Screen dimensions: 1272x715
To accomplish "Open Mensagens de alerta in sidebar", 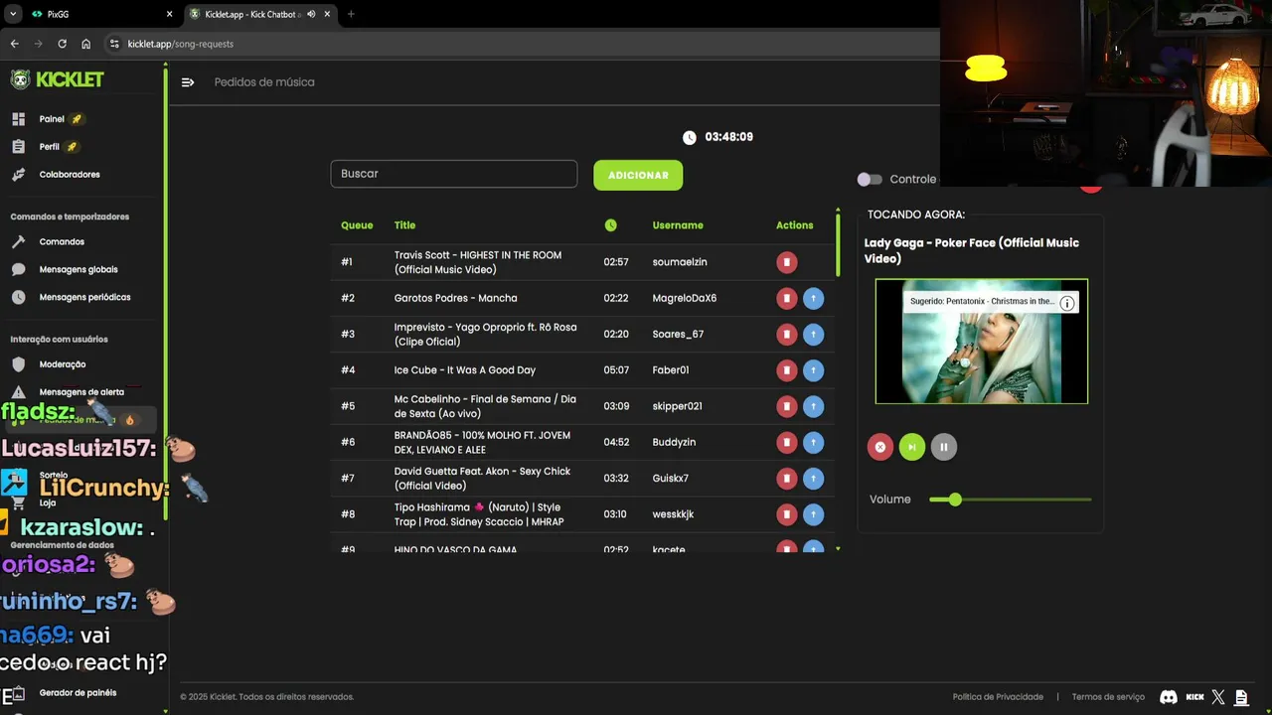I will tap(81, 392).
